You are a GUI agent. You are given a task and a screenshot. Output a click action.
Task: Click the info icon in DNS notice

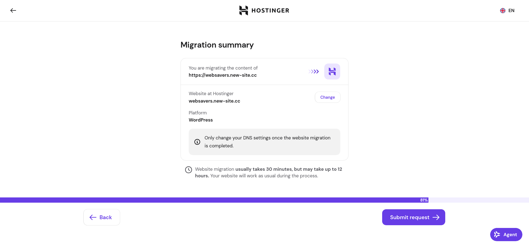point(197,142)
